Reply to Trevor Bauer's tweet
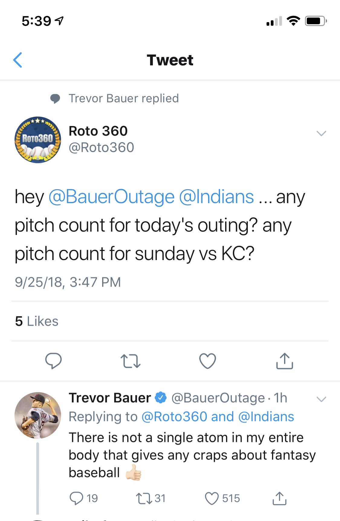This screenshot has width=340, height=521. [x=76, y=498]
